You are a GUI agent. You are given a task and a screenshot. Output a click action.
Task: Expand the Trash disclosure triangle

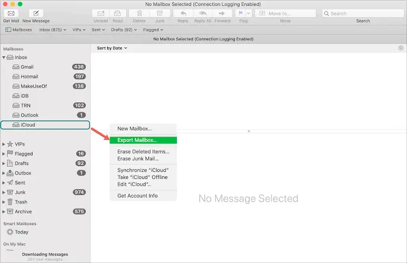(x=4, y=202)
